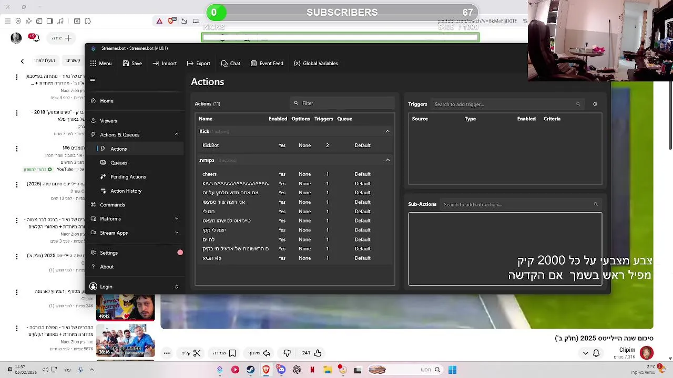The width and height of the screenshot is (673, 378).
Task: Click Search to add sub-action field
Action: coord(521,204)
